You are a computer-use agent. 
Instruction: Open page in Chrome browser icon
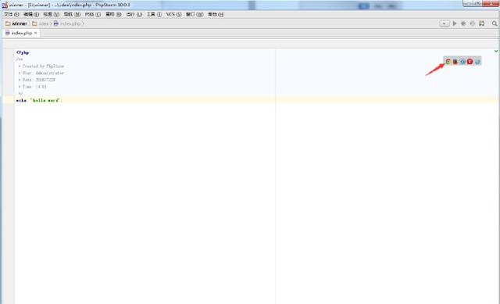pyautogui.click(x=448, y=61)
